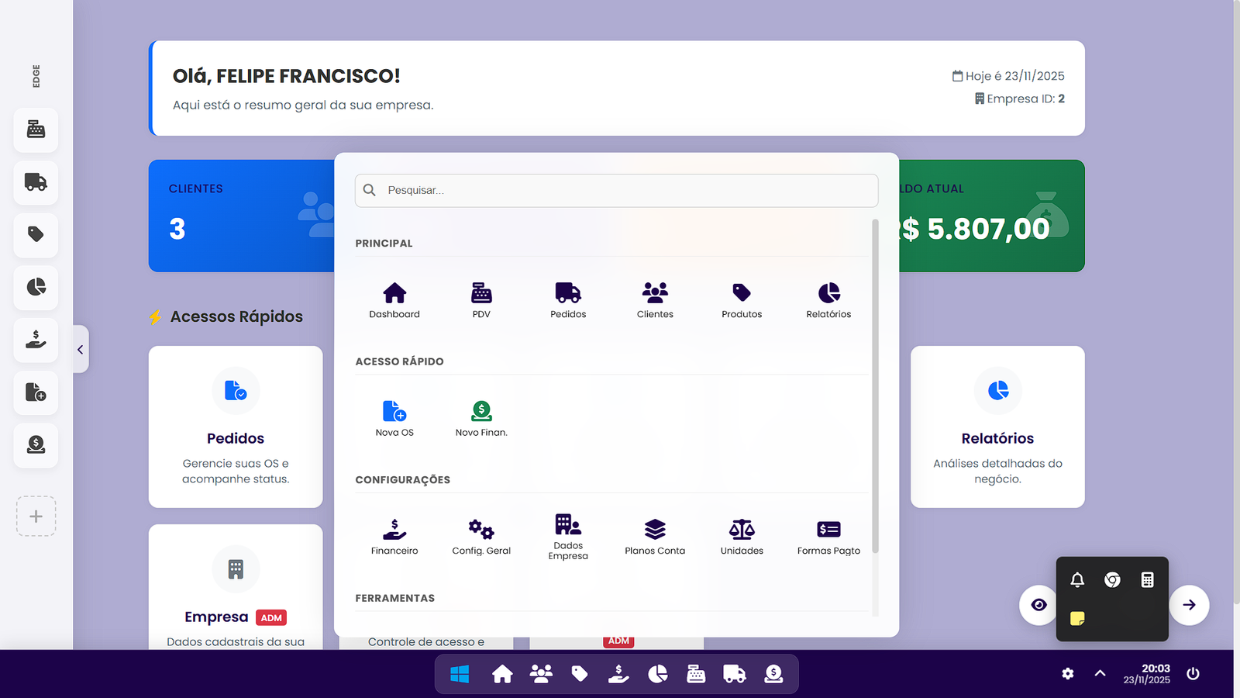Click the Nova OS shortcut
The width and height of the screenshot is (1240, 698).
394,418
